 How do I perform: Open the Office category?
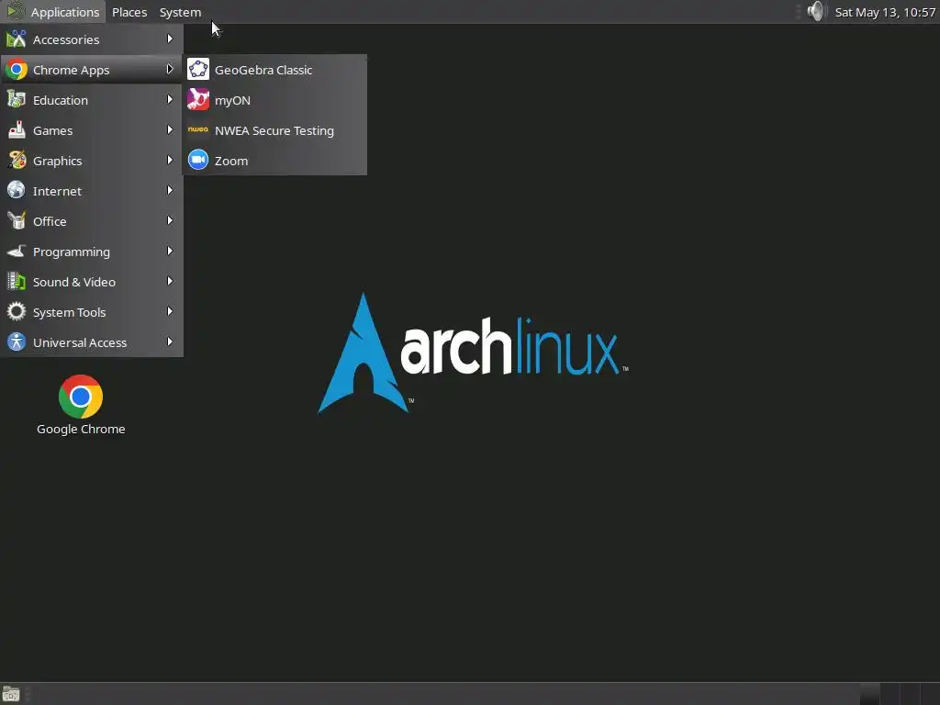pos(92,221)
